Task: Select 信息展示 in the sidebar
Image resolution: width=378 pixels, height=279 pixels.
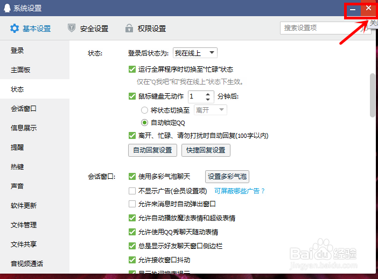Action: coord(34,128)
